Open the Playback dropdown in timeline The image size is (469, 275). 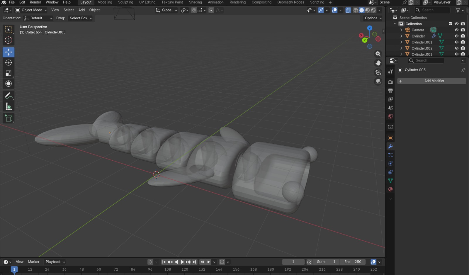[x=55, y=262]
